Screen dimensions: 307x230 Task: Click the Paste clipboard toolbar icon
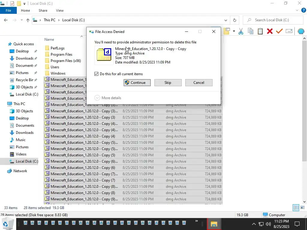tap(260, 31)
